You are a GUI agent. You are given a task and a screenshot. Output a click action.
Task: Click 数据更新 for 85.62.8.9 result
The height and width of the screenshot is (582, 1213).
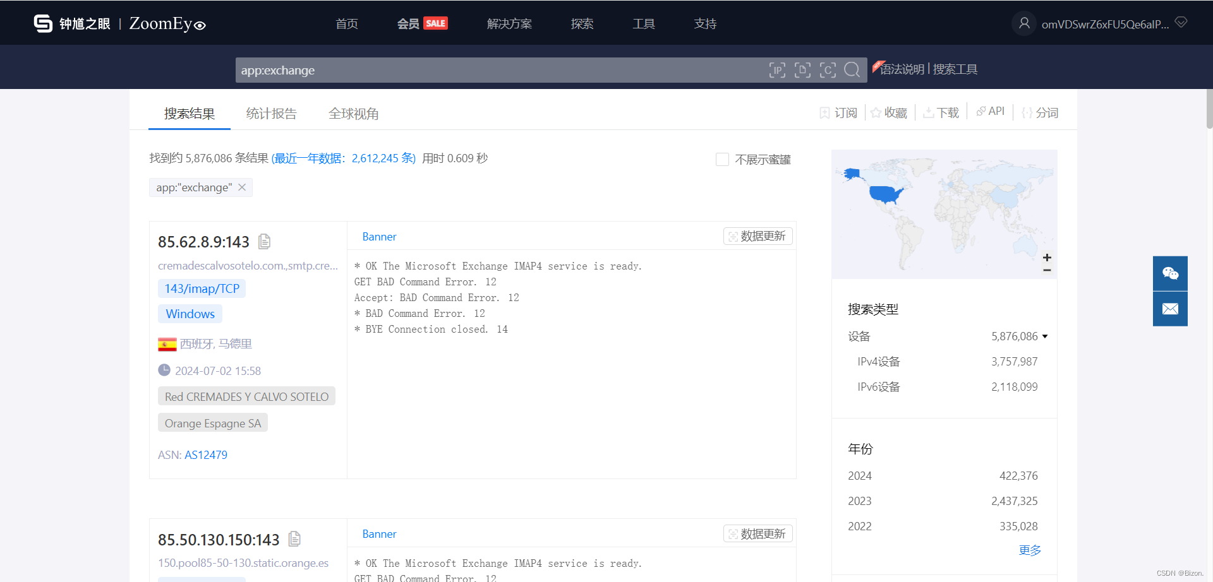pos(757,236)
